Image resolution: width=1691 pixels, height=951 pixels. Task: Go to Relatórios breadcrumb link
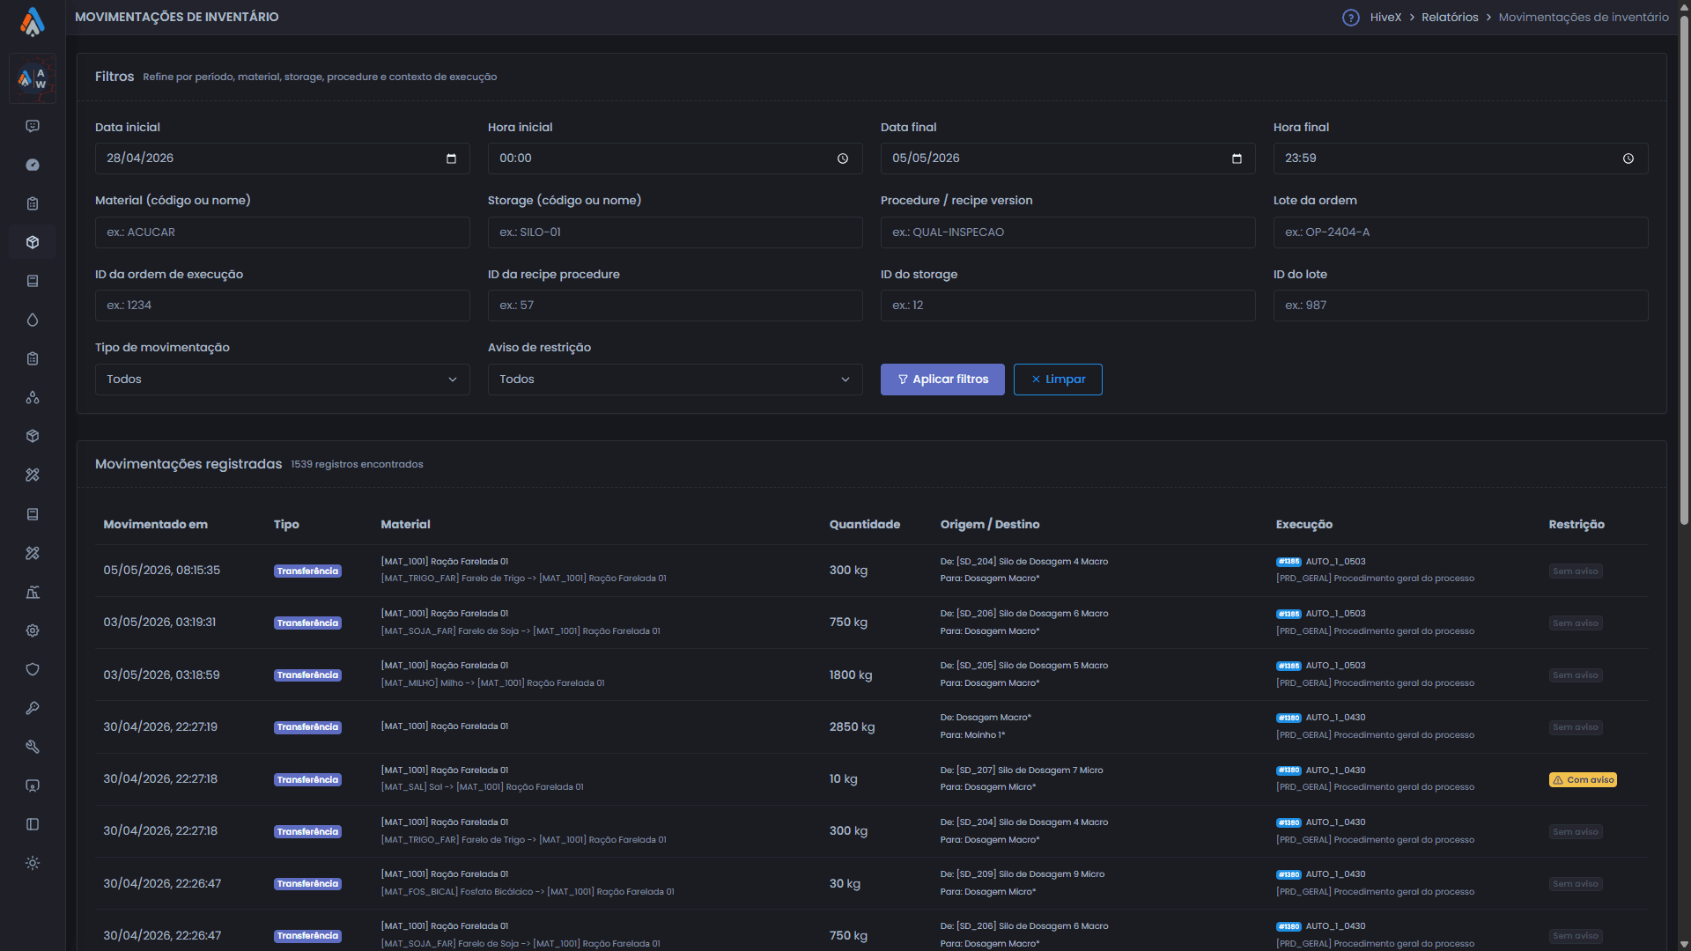[x=1450, y=17]
